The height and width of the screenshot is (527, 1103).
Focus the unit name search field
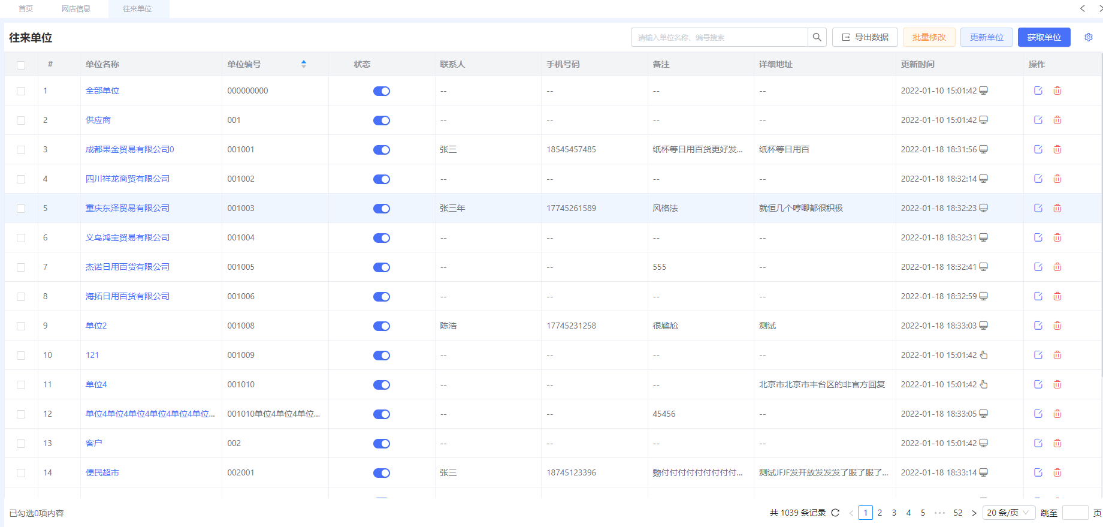[719, 37]
